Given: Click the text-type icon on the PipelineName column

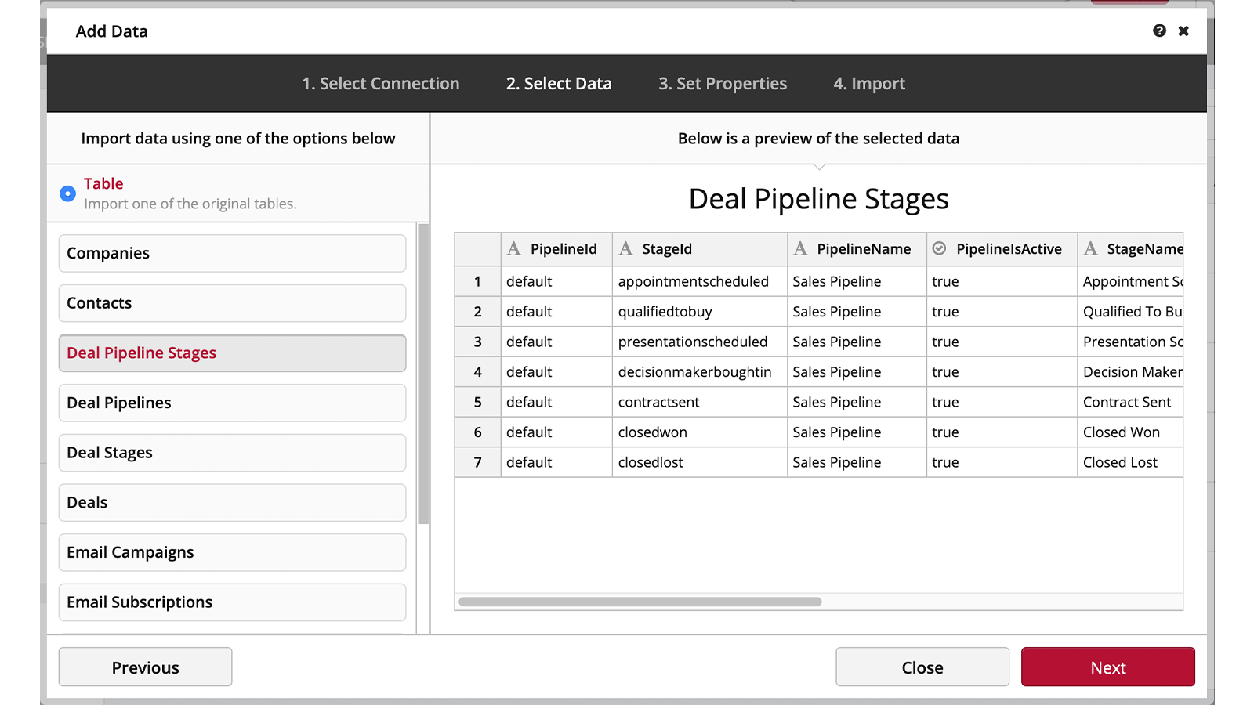Looking at the screenshot, I should click(x=800, y=248).
